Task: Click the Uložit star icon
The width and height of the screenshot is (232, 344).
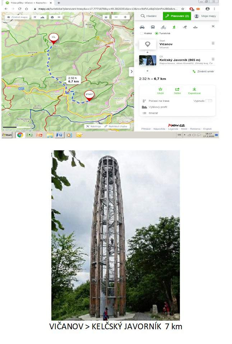Action: [160, 89]
